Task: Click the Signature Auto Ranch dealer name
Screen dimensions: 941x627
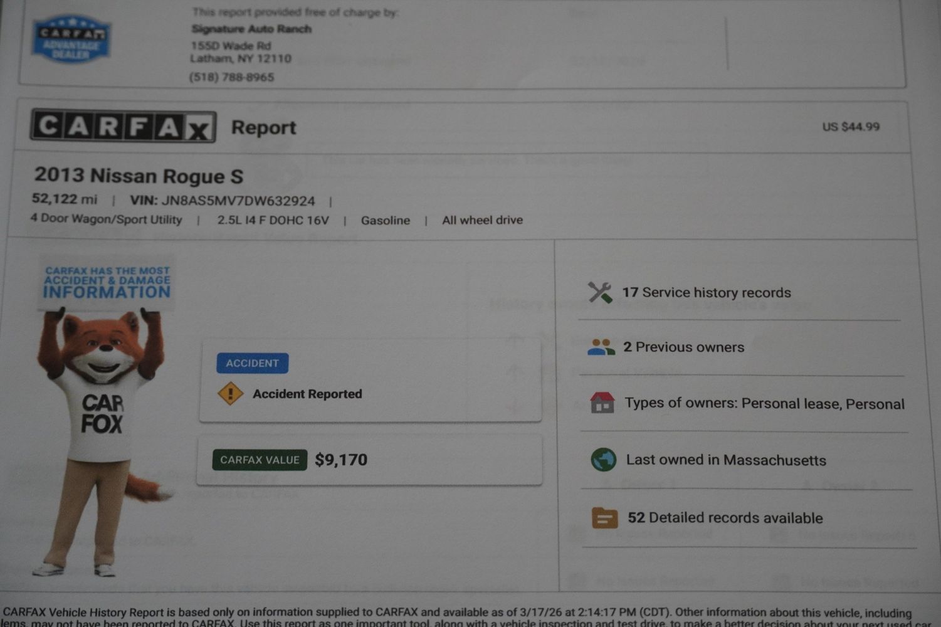Action: click(x=251, y=29)
